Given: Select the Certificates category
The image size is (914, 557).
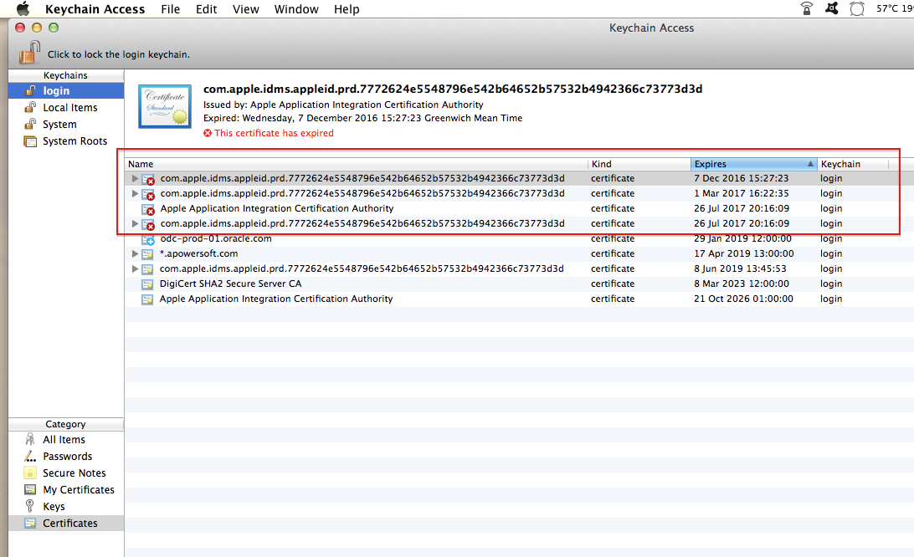Looking at the screenshot, I should 66,524.
